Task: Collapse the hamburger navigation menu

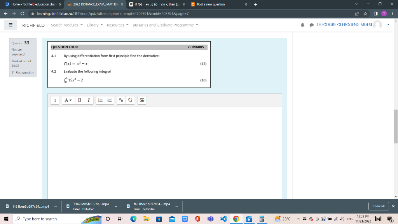Action: pyautogui.click(x=10, y=25)
